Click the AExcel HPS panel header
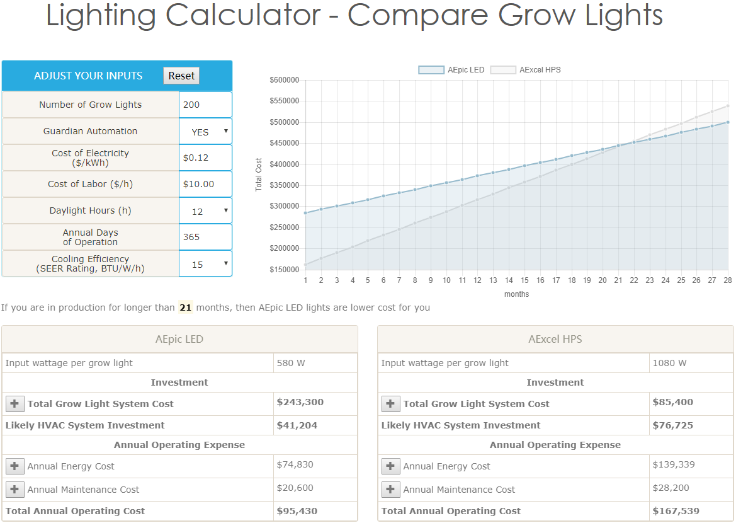This screenshot has height=523, width=736. 555,339
